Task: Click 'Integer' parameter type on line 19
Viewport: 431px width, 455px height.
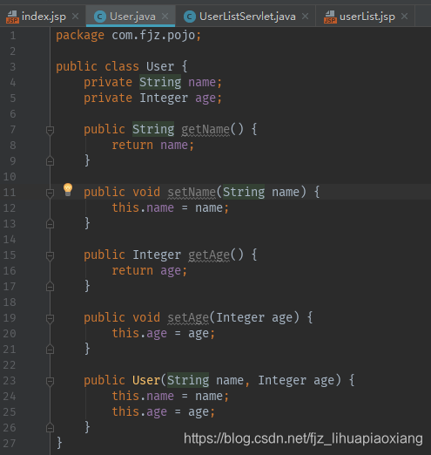Action: [240, 317]
